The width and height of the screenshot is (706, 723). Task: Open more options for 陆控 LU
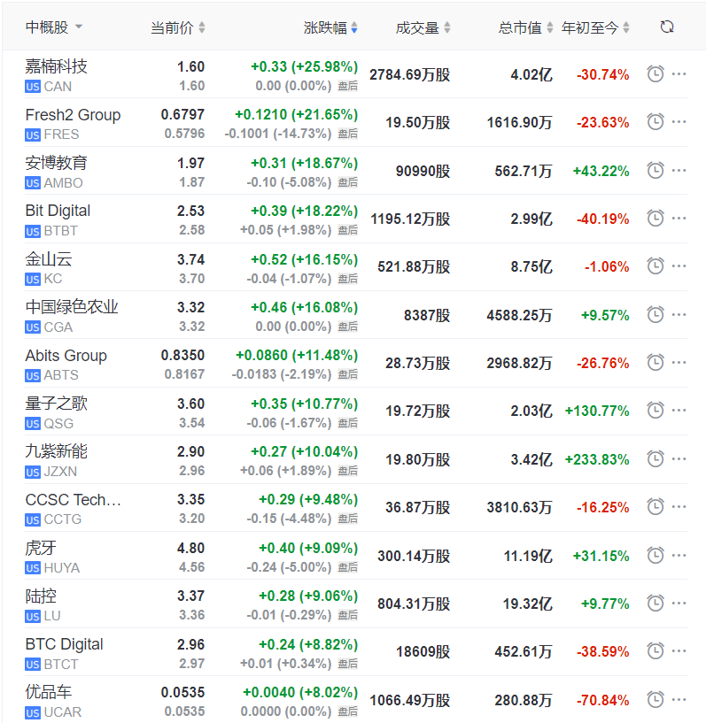pos(679,604)
